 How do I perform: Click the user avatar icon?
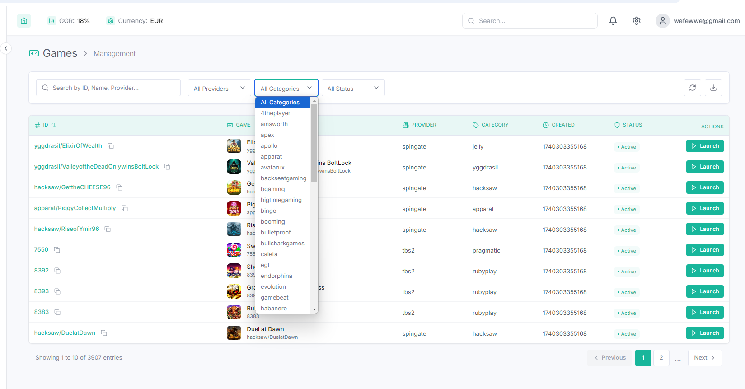pos(662,21)
